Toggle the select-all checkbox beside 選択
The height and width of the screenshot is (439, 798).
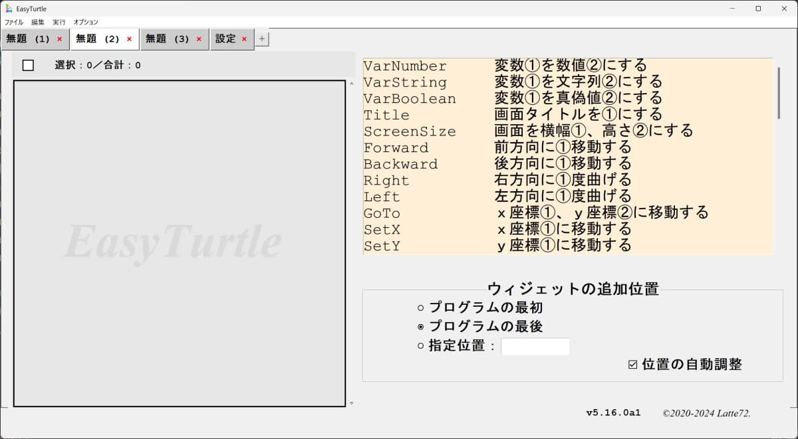pos(28,65)
